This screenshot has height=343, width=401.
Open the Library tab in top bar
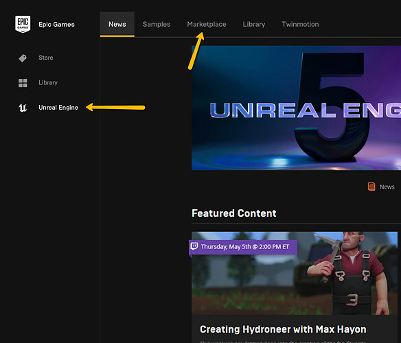254,24
